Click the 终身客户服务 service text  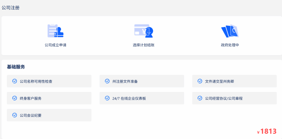coord(31,98)
